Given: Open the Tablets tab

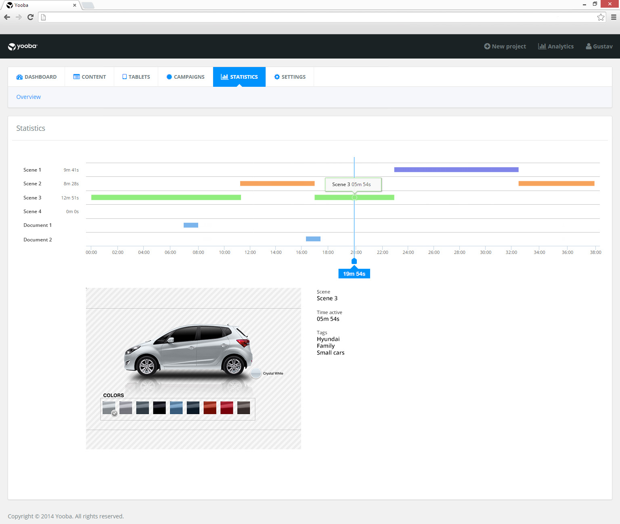Looking at the screenshot, I should point(136,77).
